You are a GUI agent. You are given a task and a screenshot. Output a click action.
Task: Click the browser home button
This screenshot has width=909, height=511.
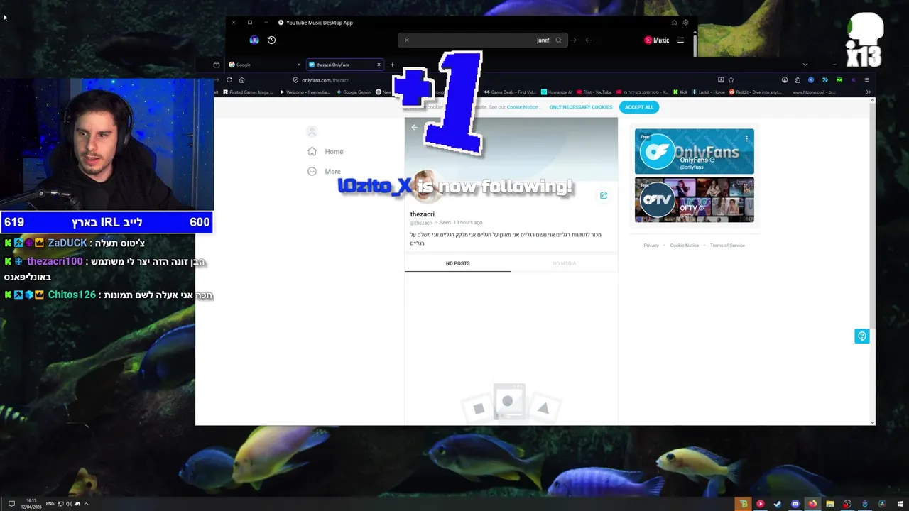(241, 79)
